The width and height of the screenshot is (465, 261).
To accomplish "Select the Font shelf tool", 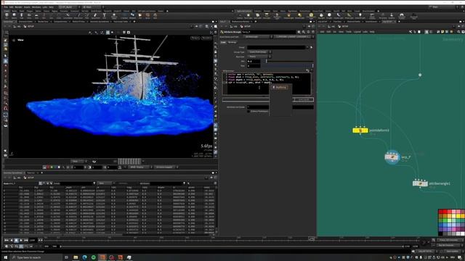I will point(105,16).
